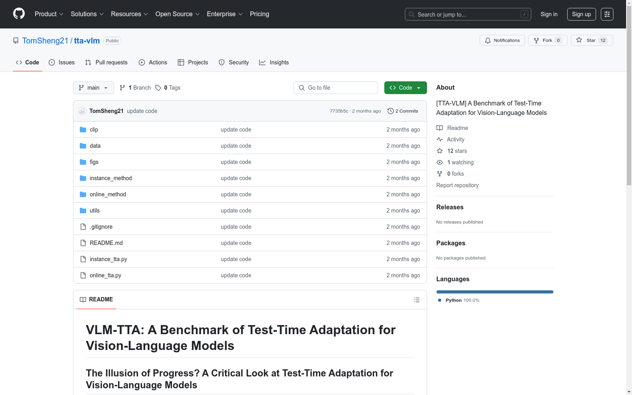Open the 0 Tags link
Screen dimensions: 632x395
(x=168, y=88)
